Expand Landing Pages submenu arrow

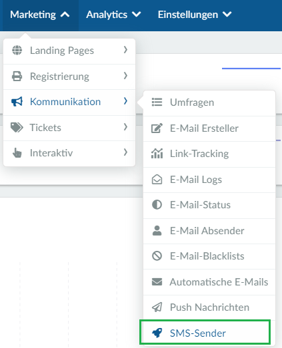click(x=125, y=50)
